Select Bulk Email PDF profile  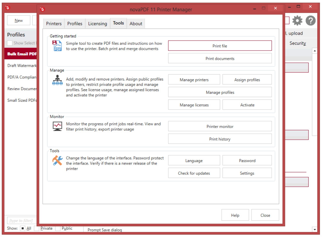pyautogui.click(x=20, y=54)
